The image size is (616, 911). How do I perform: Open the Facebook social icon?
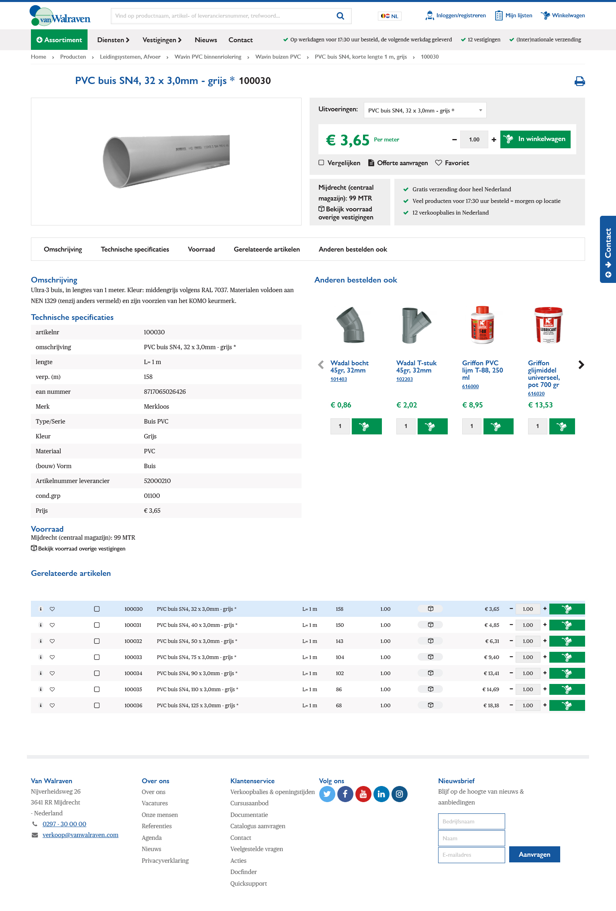tap(345, 794)
